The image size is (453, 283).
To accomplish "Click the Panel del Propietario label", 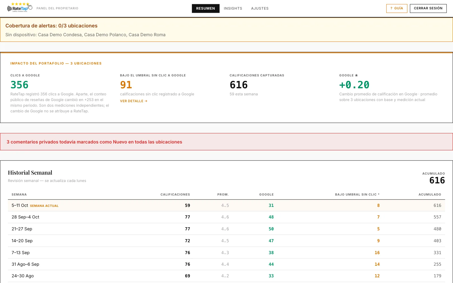I will tap(57, 8).
